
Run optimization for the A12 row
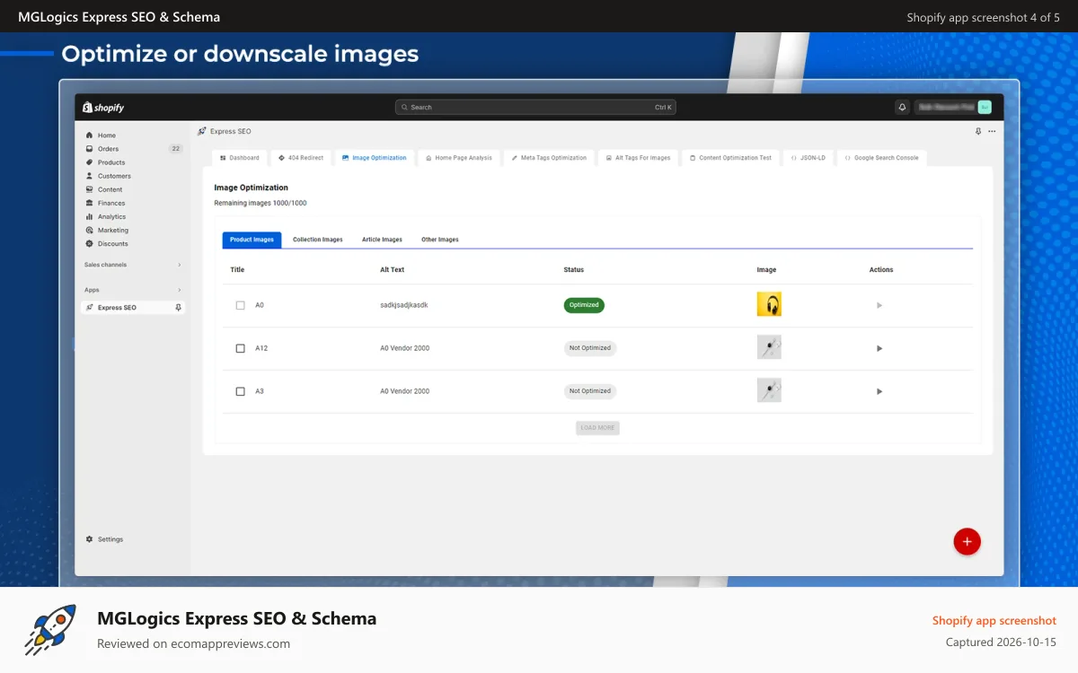(879, 348)
